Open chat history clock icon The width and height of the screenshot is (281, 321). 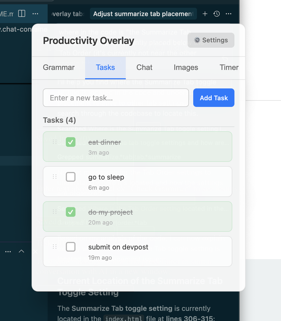click(217, 14)
